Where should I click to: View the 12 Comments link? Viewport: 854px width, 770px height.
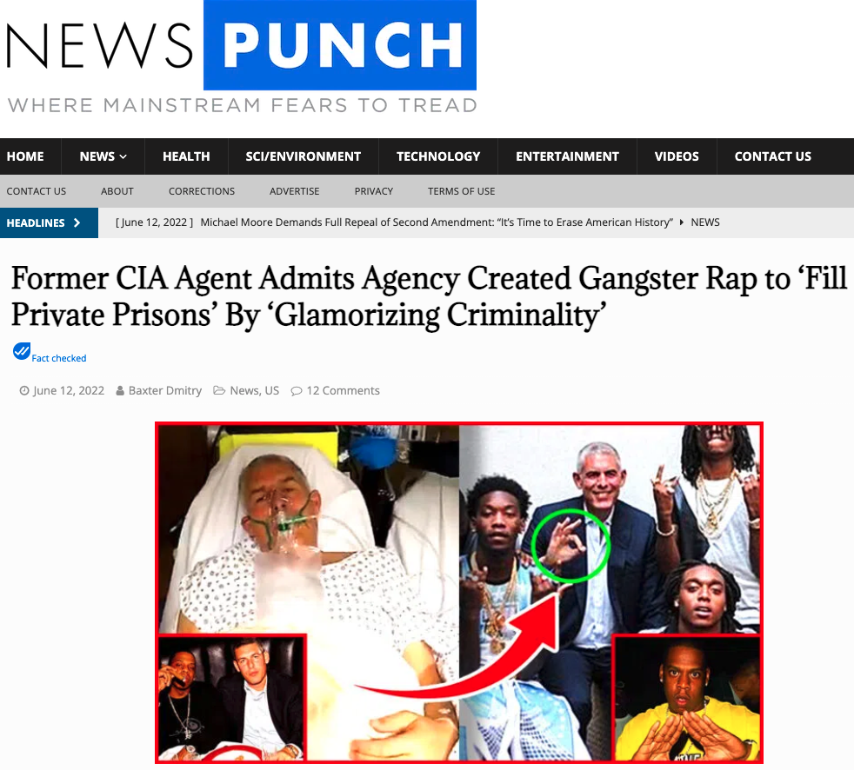point(344,391)
